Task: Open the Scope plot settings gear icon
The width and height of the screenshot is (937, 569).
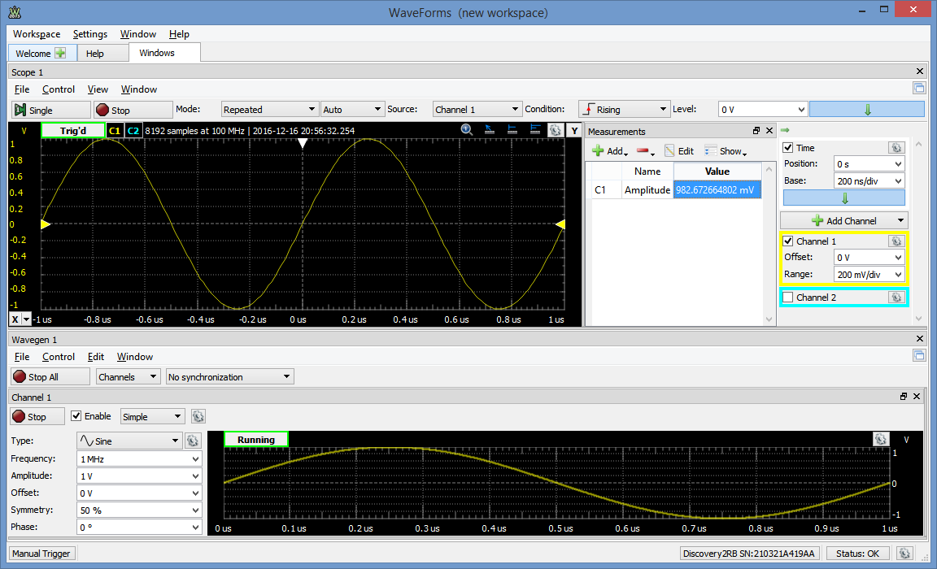Action: coord(555,130)
